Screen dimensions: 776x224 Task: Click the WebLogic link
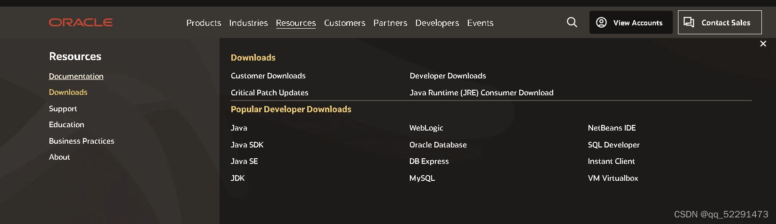click(x=426, y=128)
